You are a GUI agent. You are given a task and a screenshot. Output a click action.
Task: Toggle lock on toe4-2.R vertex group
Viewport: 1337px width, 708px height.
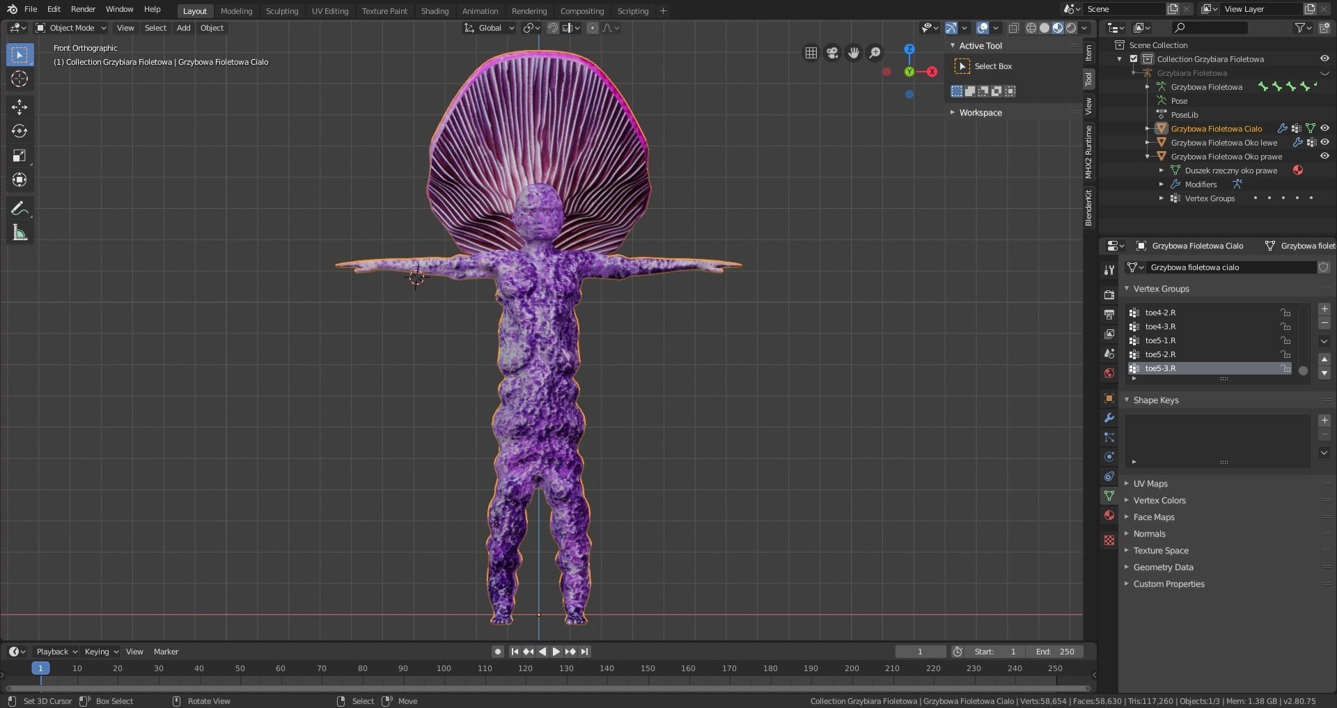click(x=1285, y=313)
